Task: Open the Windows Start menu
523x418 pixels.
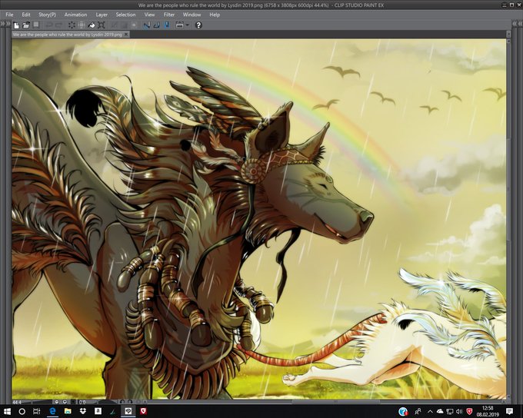Action: (x=8, y=412)
